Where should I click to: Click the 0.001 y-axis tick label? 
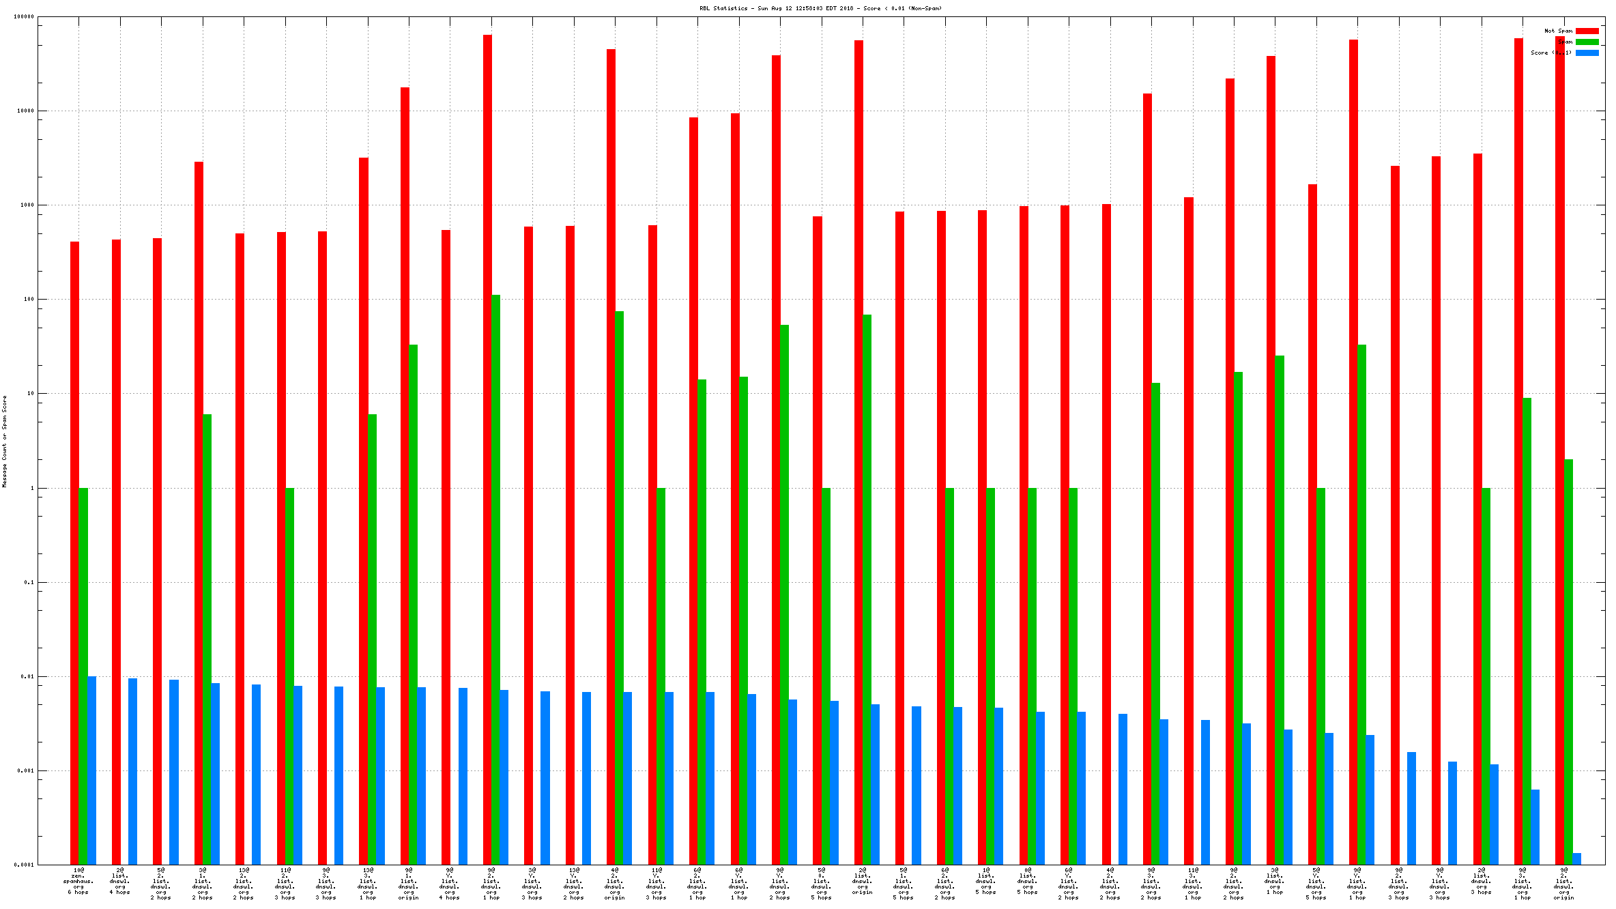coord(25,770)
